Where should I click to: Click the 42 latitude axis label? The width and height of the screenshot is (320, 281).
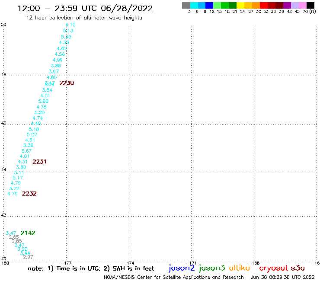3,215
